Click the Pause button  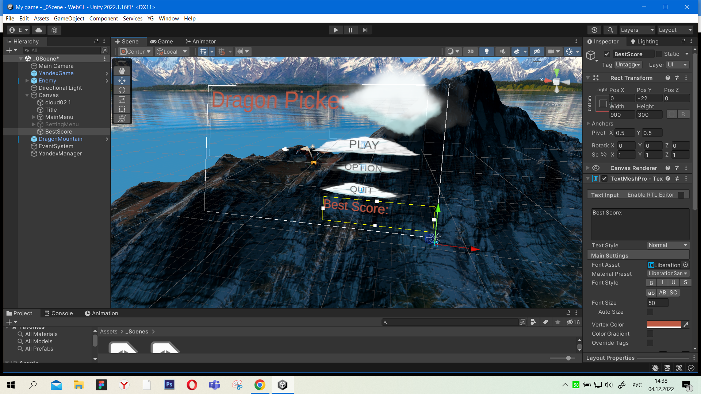[350, 30]
